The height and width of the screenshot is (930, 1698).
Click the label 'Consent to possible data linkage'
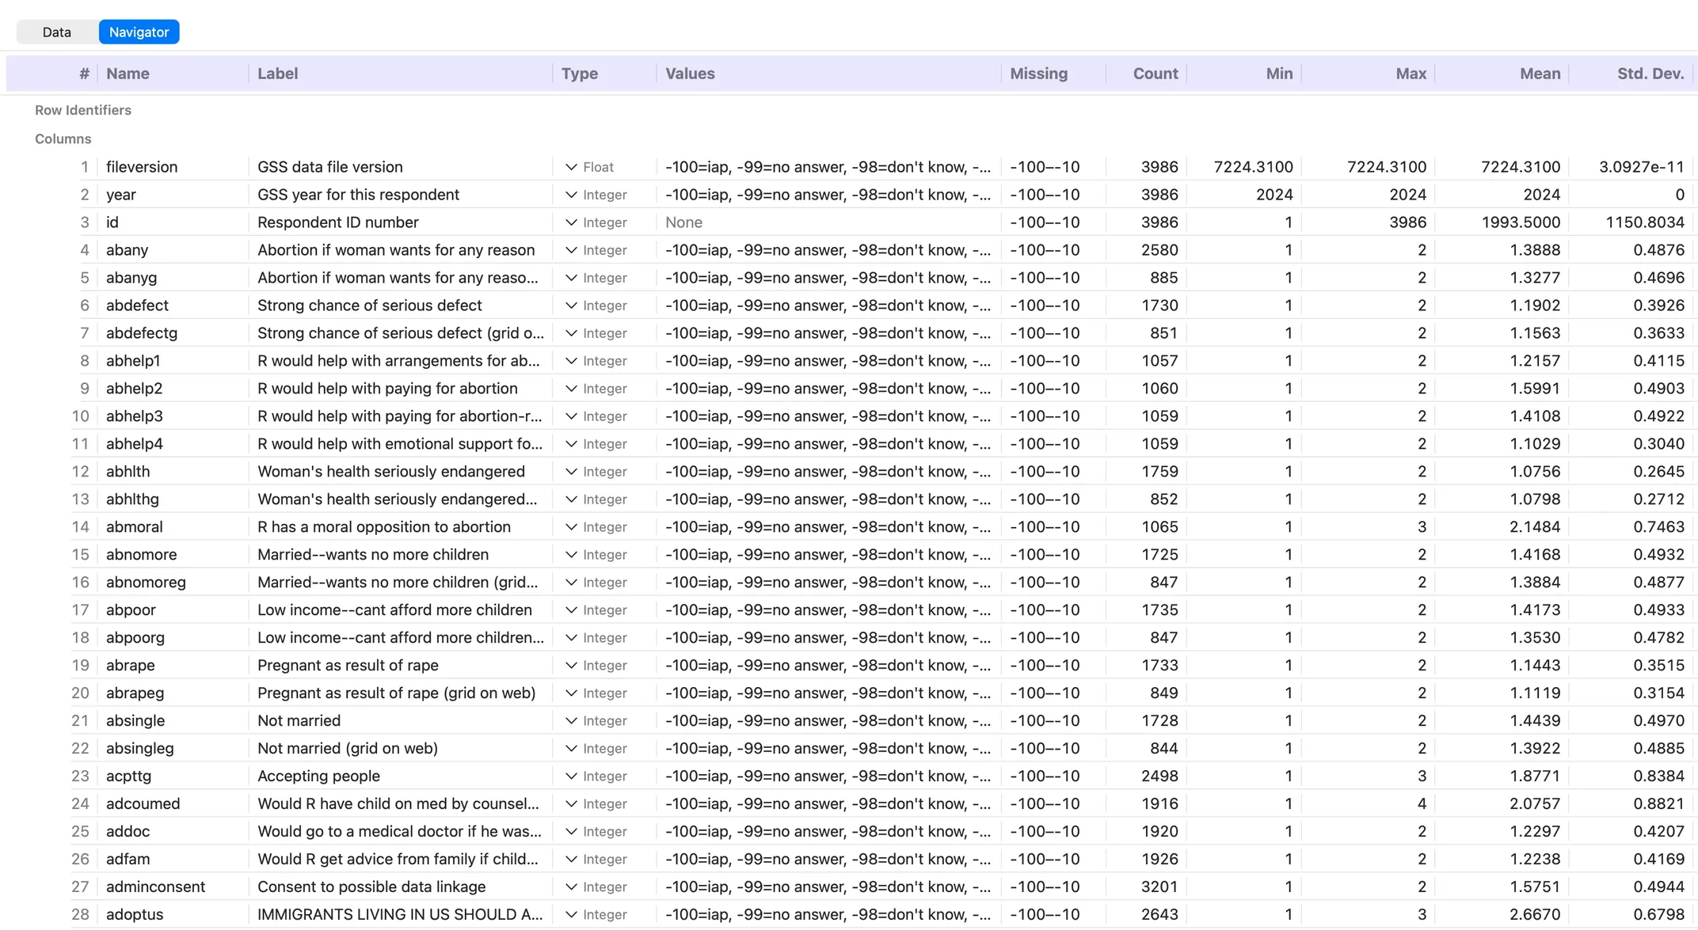371,886
